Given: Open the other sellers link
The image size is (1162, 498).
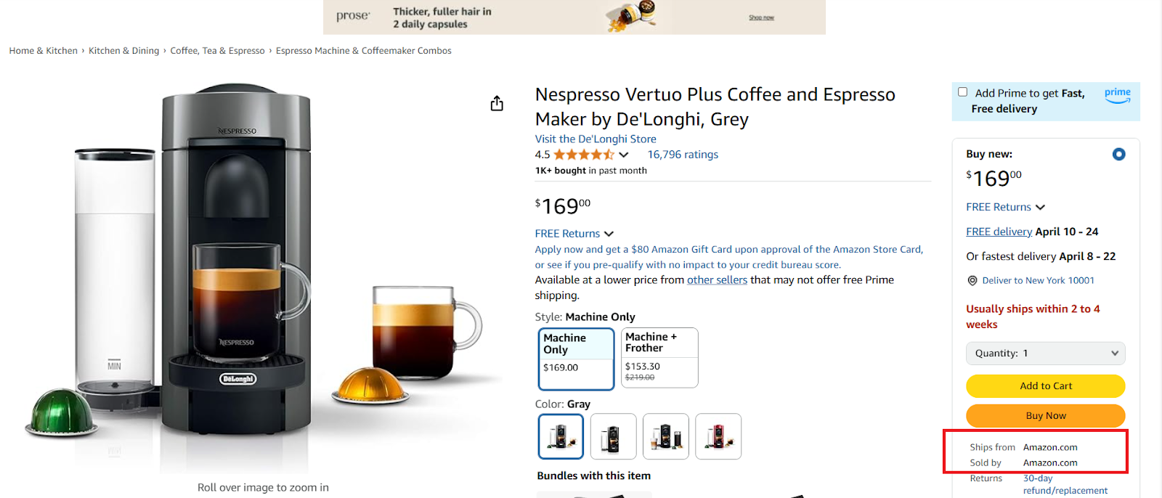Looking at the screenshot, I should 717,279.
